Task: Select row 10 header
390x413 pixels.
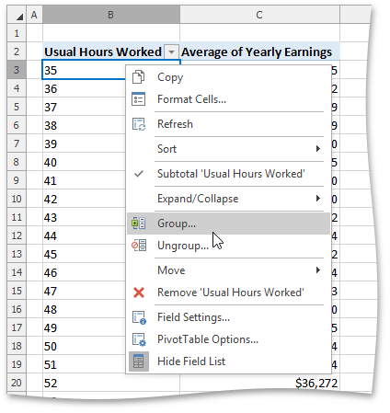Action: pos(17,199)
